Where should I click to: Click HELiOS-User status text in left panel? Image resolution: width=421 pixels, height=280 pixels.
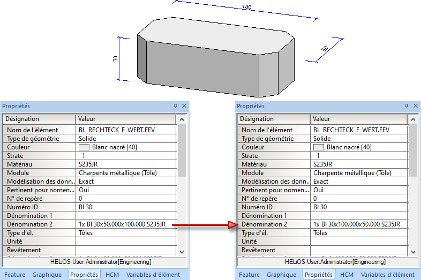101,262
